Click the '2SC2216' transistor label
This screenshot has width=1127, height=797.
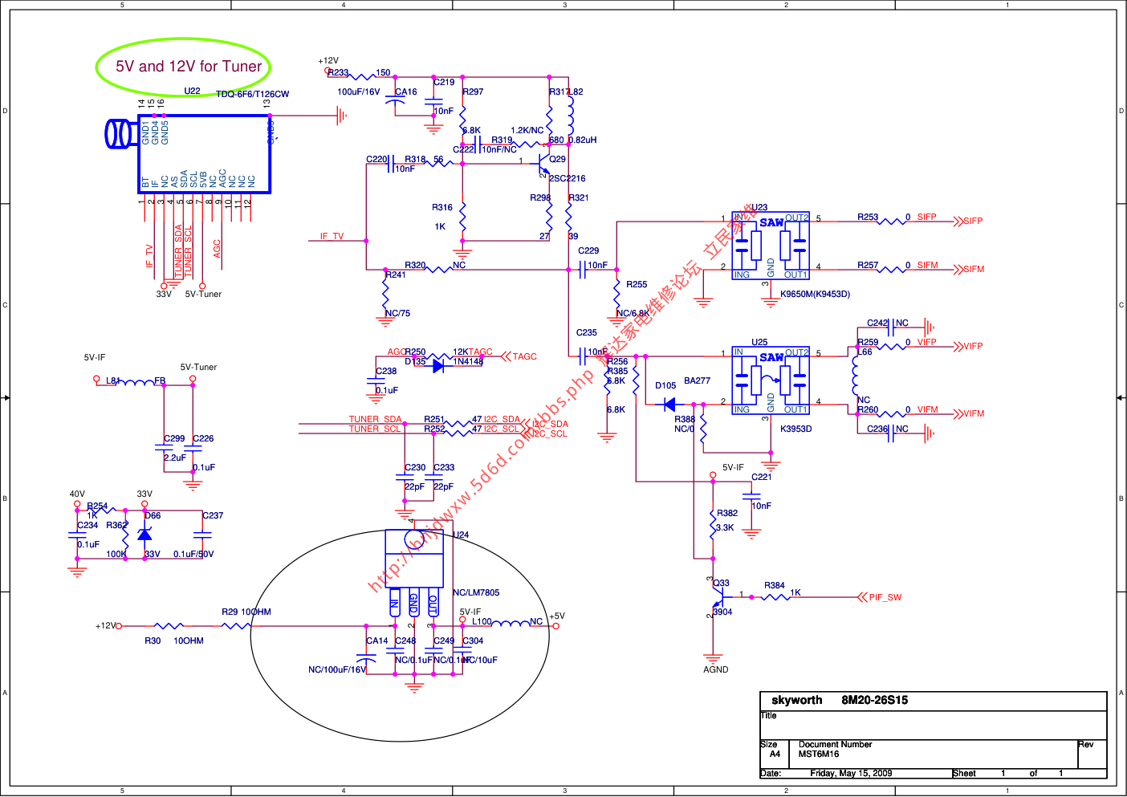pos(568,178)
